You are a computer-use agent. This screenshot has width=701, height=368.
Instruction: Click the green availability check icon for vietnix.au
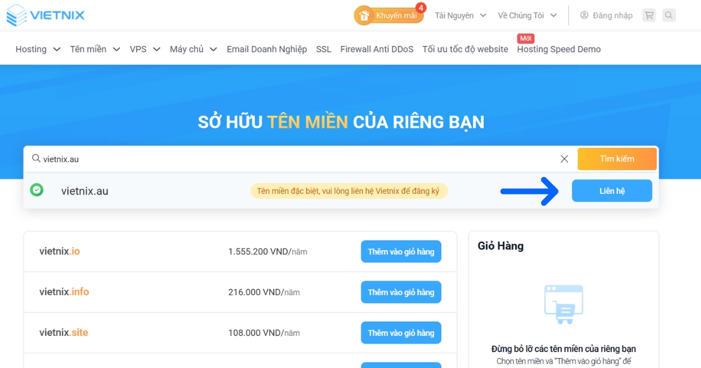pos(36,190)
